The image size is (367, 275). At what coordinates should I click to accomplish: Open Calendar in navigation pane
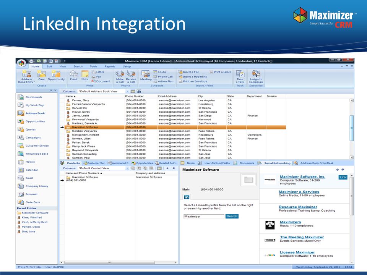click(28, 170)
